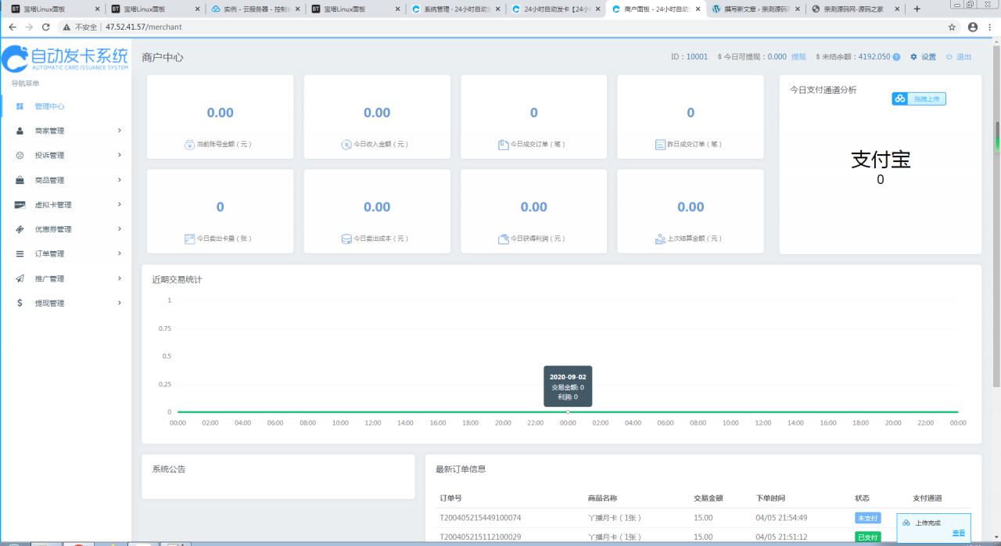This screenshot has height=546, width=1001.
Task: Open the Chrome three-dot menu
Action: (991, 27)
